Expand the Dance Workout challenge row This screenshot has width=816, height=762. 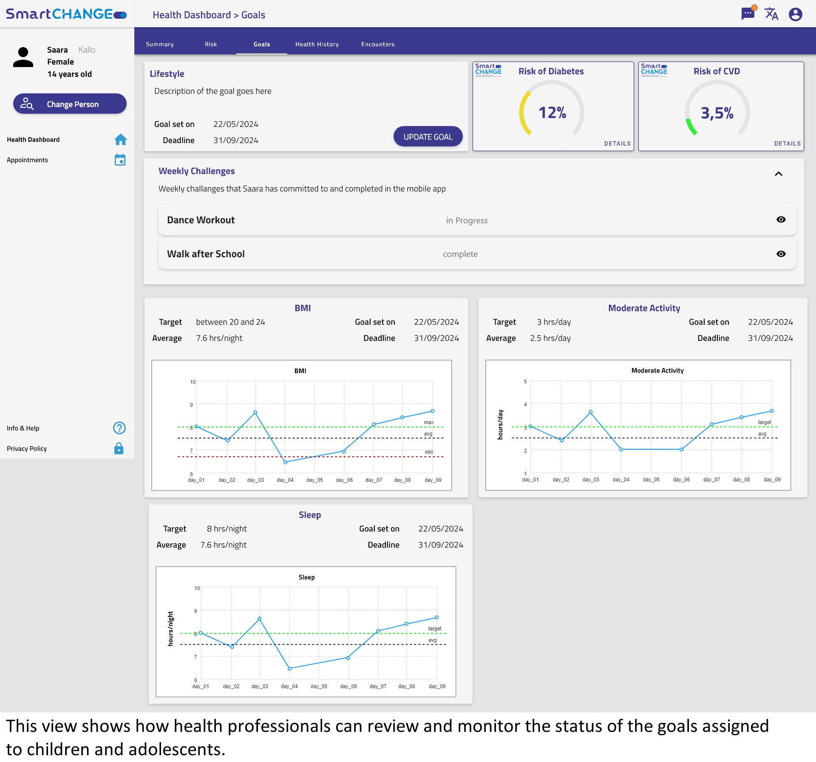pyautogui.click(x=201, y=220)
